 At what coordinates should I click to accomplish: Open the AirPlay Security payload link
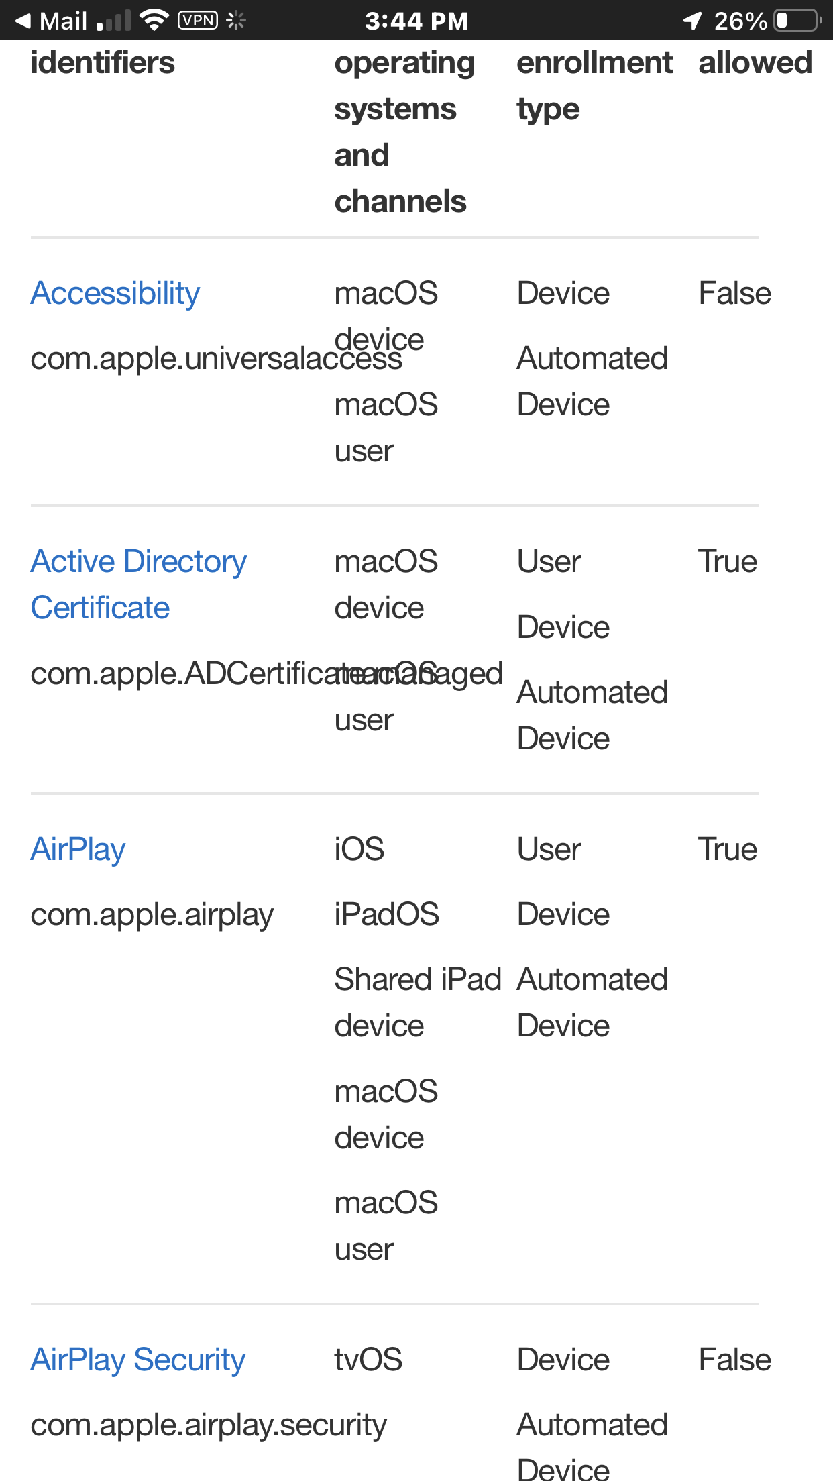138,1360
